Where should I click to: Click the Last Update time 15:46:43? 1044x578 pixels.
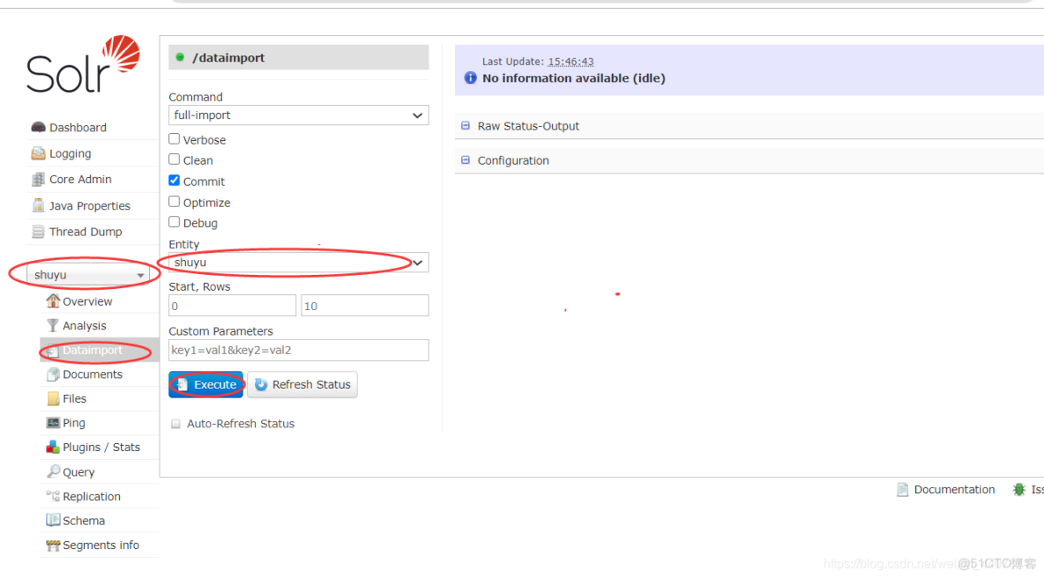(x=570, y=61)
